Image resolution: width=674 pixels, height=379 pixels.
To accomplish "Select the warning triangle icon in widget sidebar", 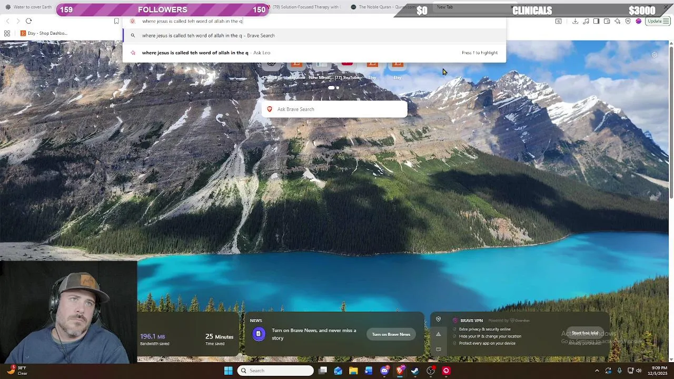I will [438, 334].
